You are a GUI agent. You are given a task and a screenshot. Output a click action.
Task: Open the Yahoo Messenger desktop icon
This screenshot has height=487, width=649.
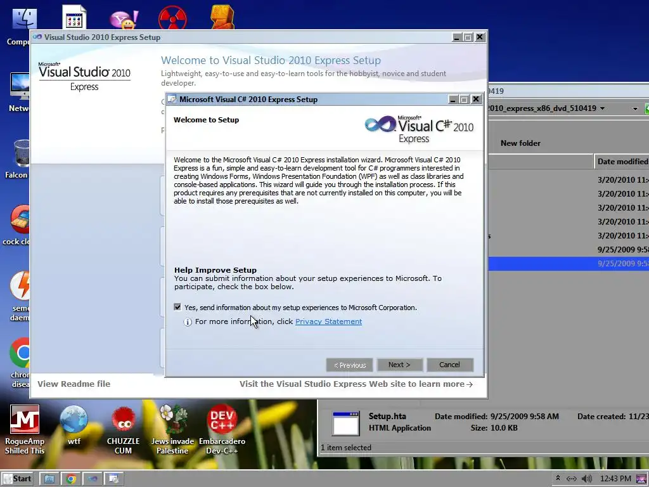point(124,19)
